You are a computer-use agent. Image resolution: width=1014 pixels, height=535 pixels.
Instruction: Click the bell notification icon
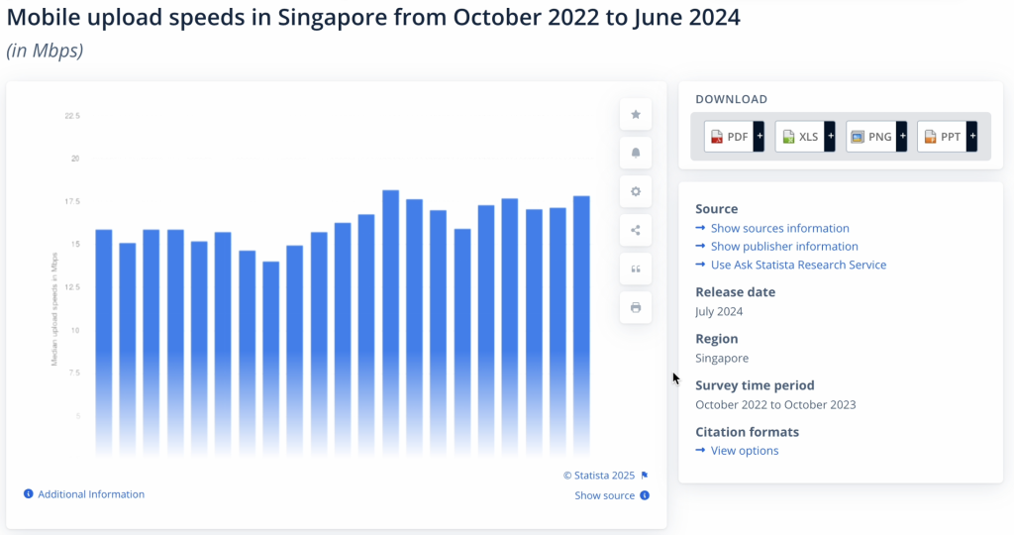click(636, 153)
